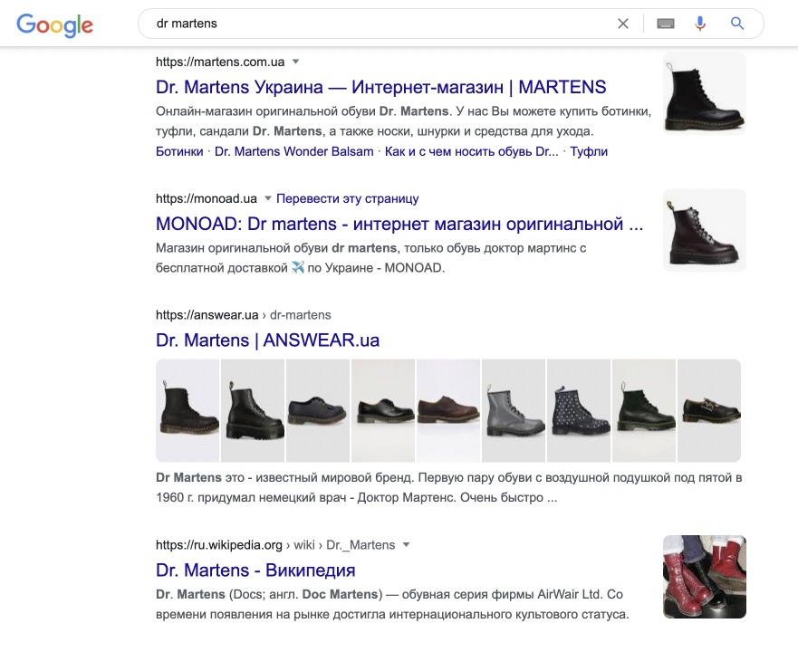Start voice search with the microphone icon
This screenshot has height=652, width=798.
700,24
